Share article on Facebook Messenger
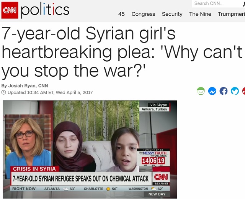The width and height of the screenshot is (245, 199). click(212, 91)
